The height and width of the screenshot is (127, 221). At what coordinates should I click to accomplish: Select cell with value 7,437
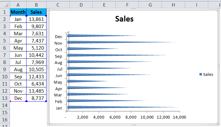(x=36, y=41)
